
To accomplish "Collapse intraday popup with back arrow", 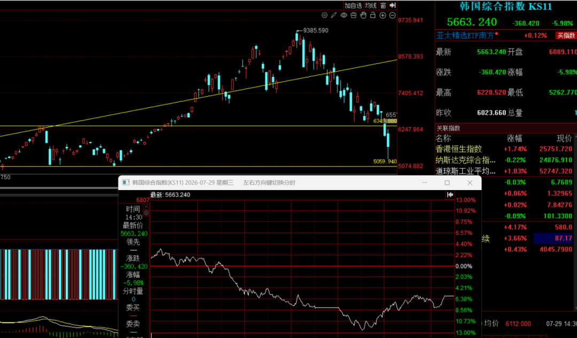I will pos(450,194).
